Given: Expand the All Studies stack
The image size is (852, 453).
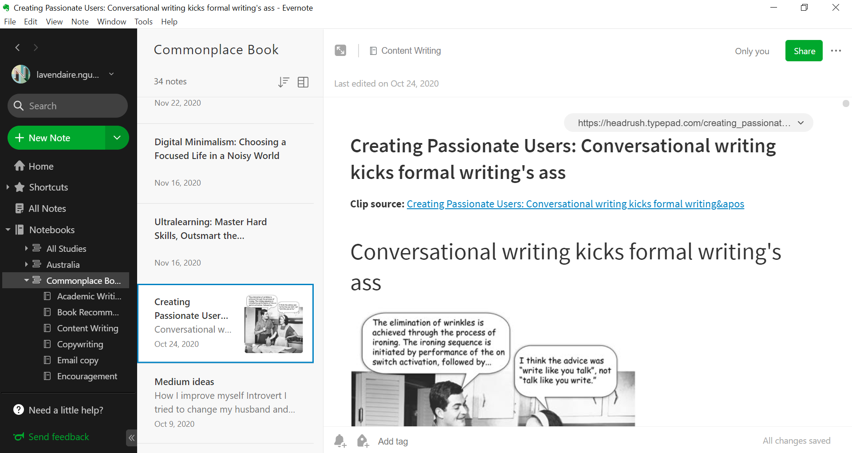Looking at the screenshot, I should pyautogui.click(x=26, y=248).
